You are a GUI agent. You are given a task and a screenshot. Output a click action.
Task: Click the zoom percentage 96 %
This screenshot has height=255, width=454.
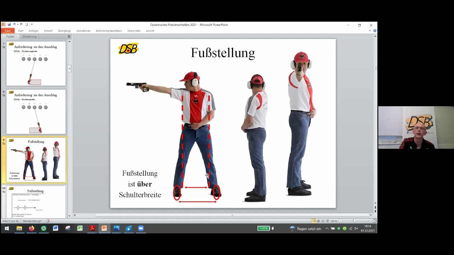pyautogui.click(x=334, y=221)
